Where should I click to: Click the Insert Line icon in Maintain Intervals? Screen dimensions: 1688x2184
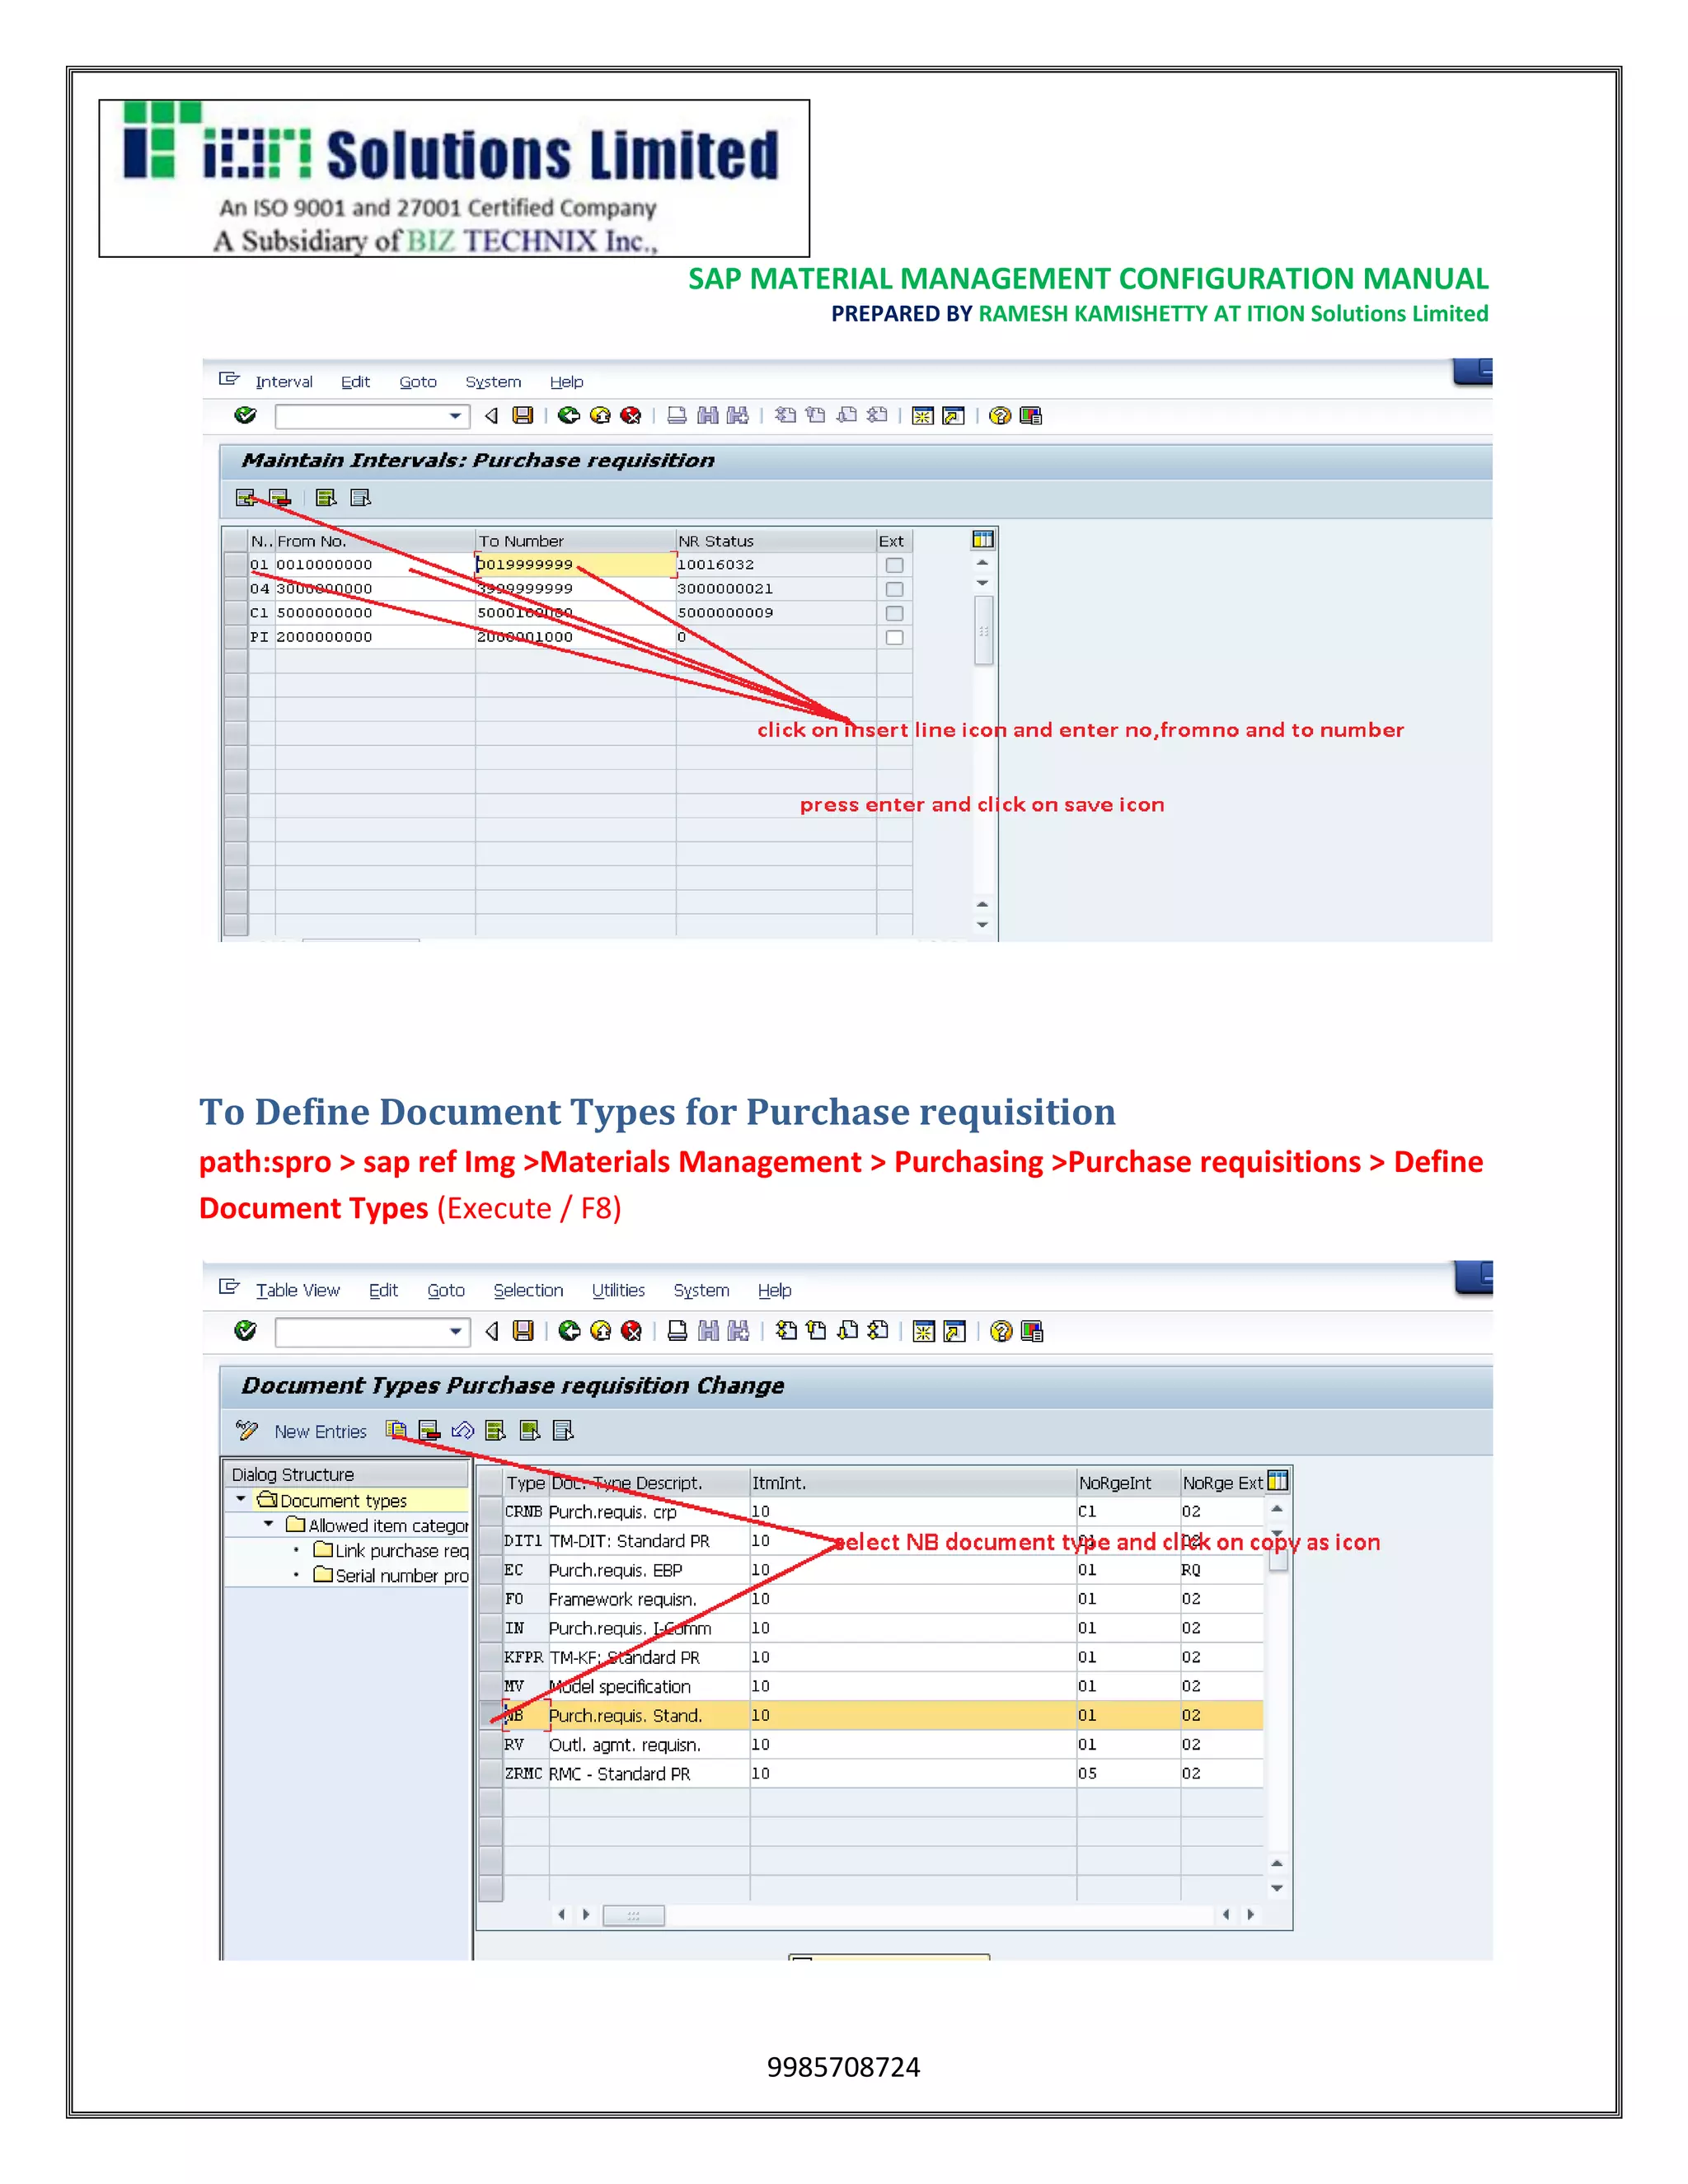coord(245,497)
